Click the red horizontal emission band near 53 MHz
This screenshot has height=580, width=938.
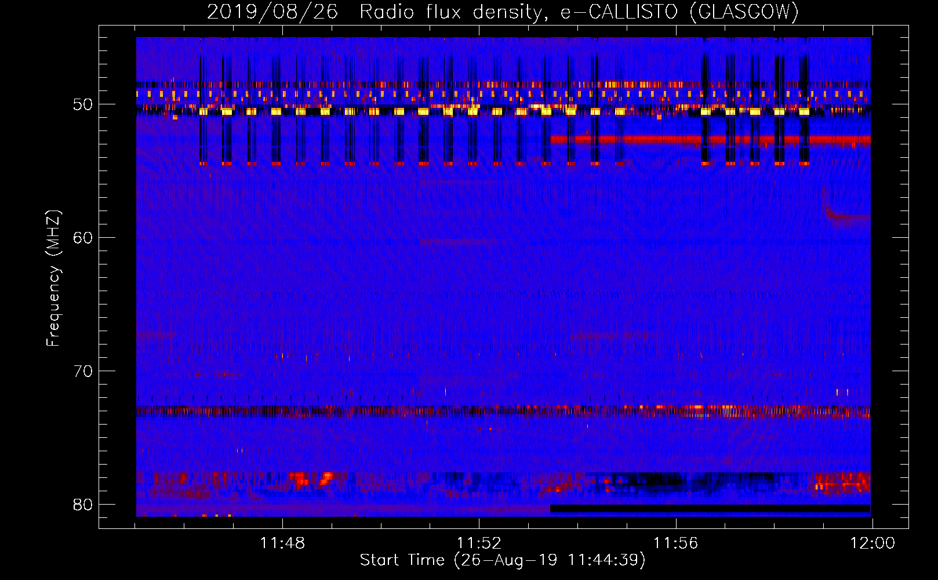point(710,139)
